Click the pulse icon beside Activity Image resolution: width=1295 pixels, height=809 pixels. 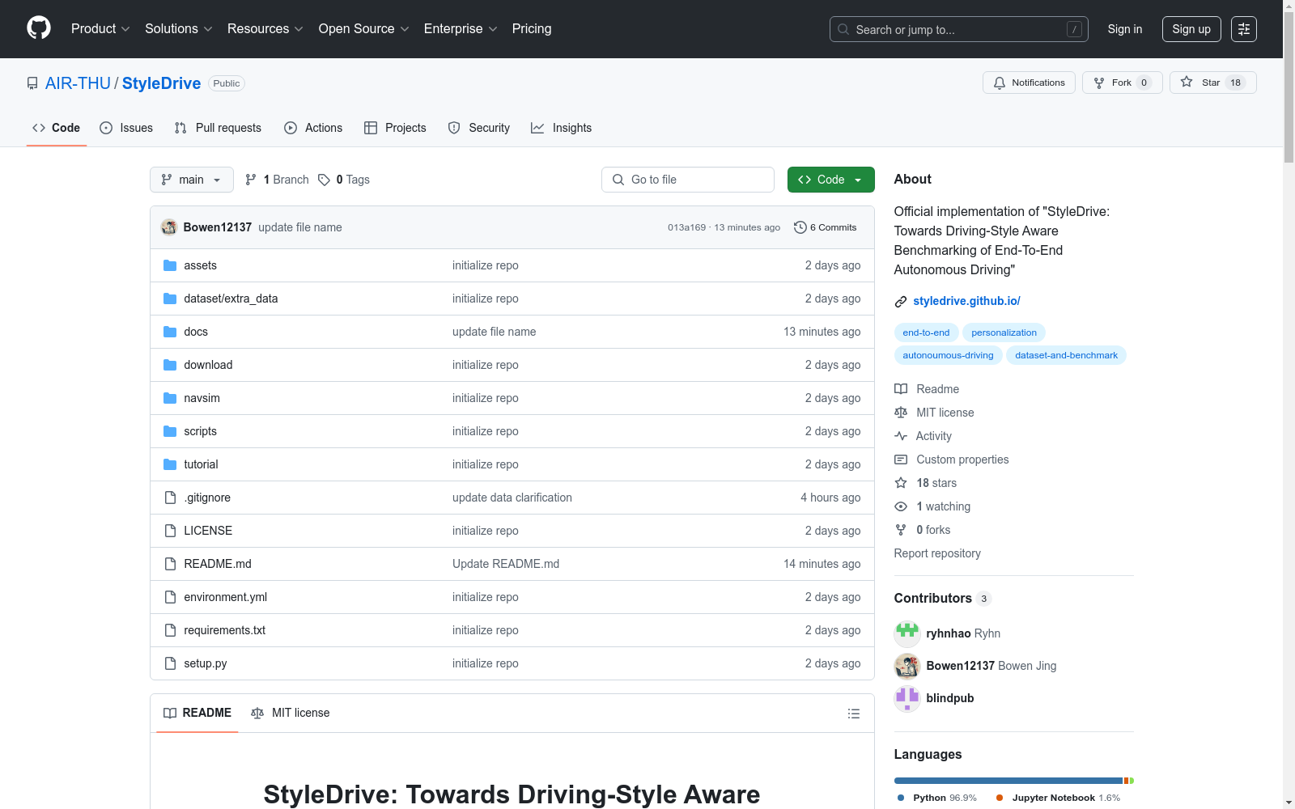901,436
